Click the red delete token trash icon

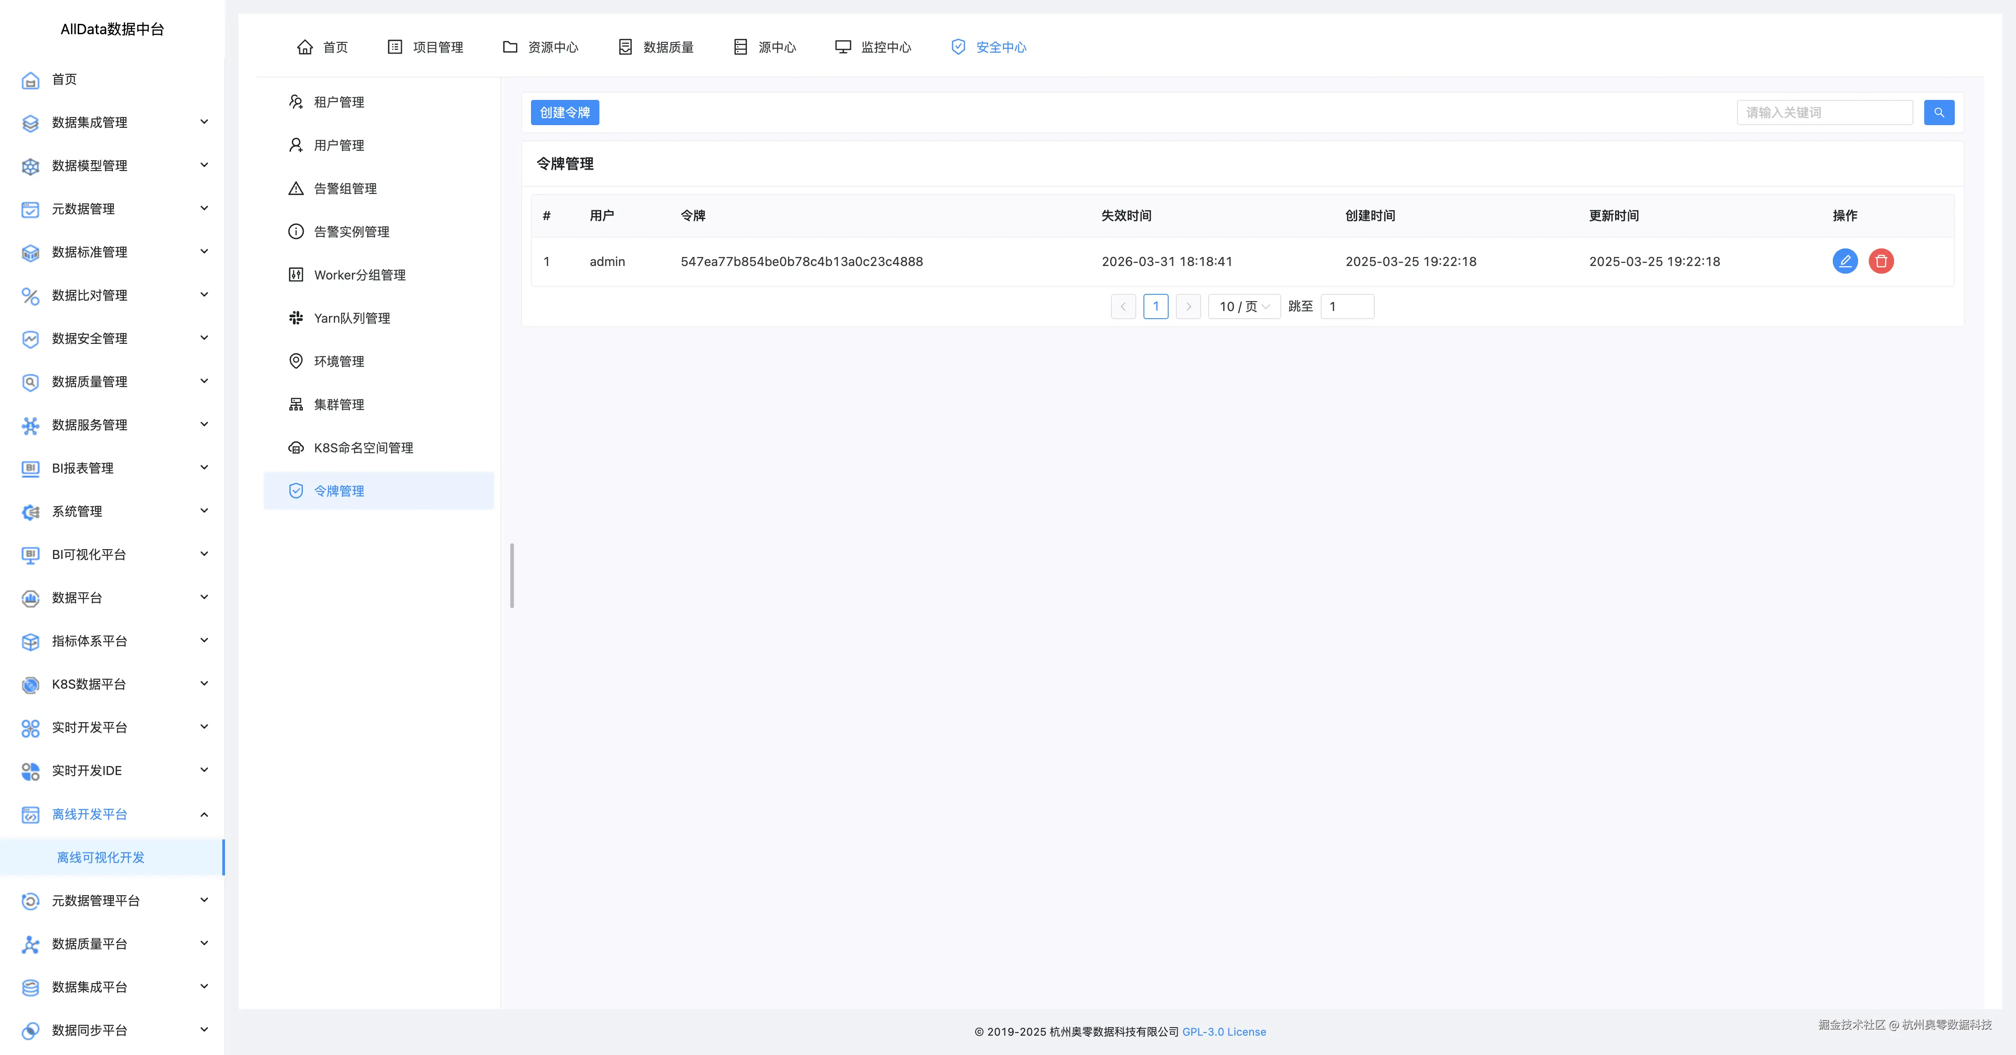[x=1881, y=261]
